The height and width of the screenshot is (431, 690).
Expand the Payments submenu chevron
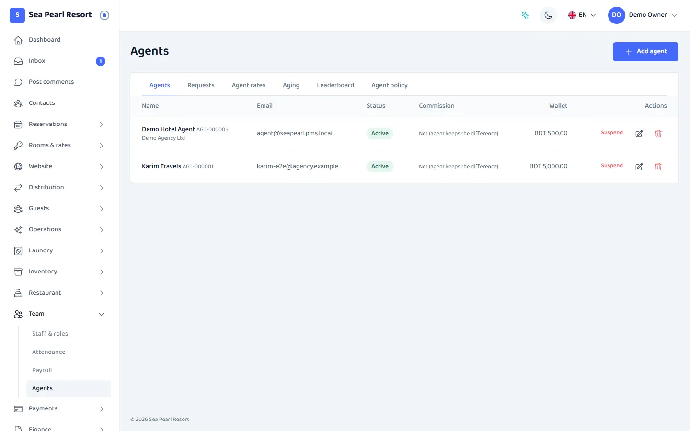[x=102, y=409]
